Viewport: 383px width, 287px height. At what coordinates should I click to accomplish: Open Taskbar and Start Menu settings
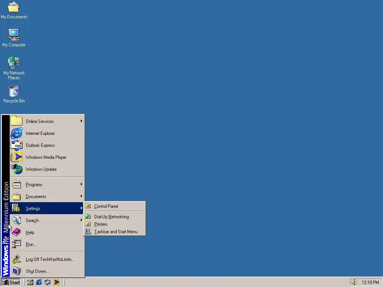tap(114, 232)
